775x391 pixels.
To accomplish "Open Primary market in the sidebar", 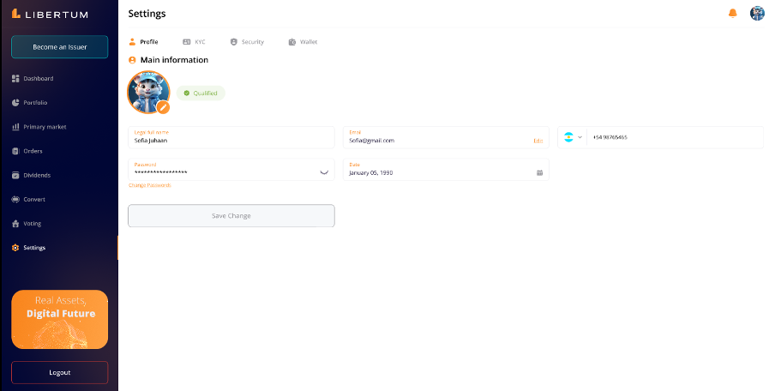I will (45, 127).
